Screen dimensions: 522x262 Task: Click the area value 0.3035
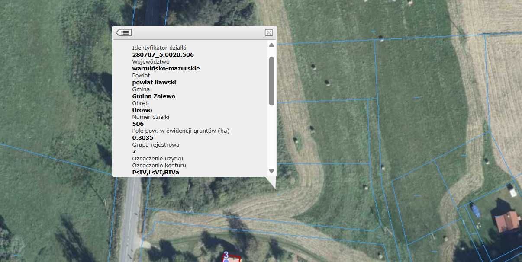click(x=143, y=138)
